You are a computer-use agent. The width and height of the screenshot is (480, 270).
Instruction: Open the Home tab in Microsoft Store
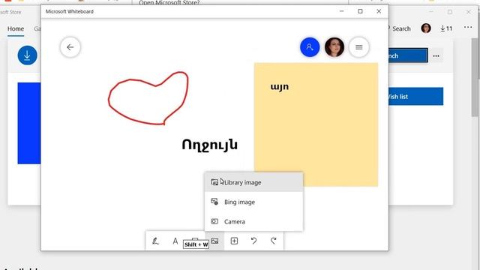(x=16, y=28)
